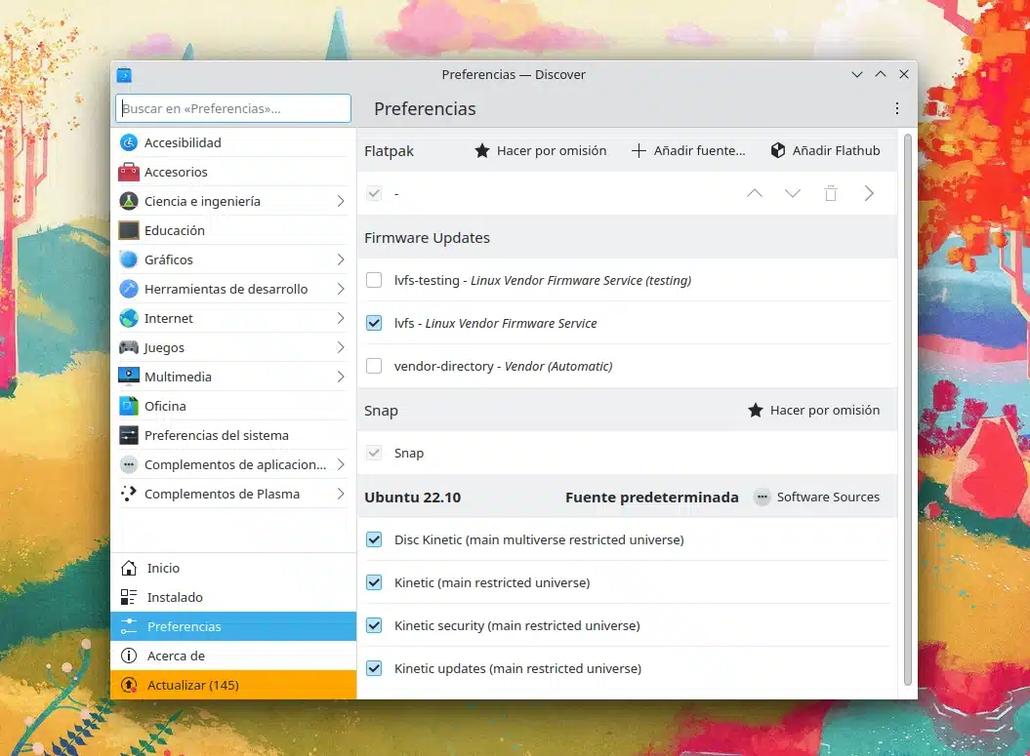Select the Accesorios category label
The height and width of the screenshot is (756, 1030).
[x=176, y=172]
